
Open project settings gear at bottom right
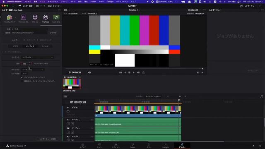click(260, 146)
